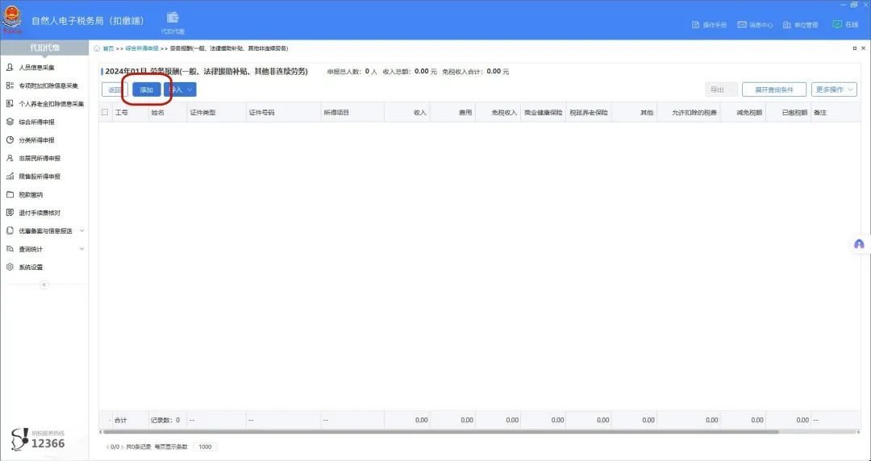
Task: Open the 导入 dropdown button
Action: [181, 89]
